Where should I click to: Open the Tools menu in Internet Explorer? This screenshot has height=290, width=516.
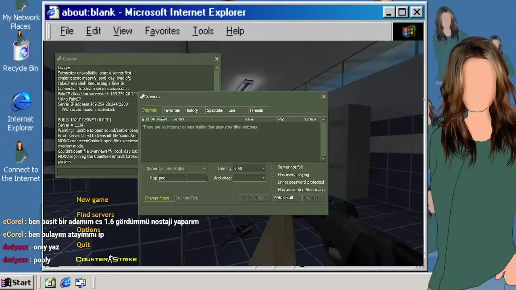[x=203, y=31]
